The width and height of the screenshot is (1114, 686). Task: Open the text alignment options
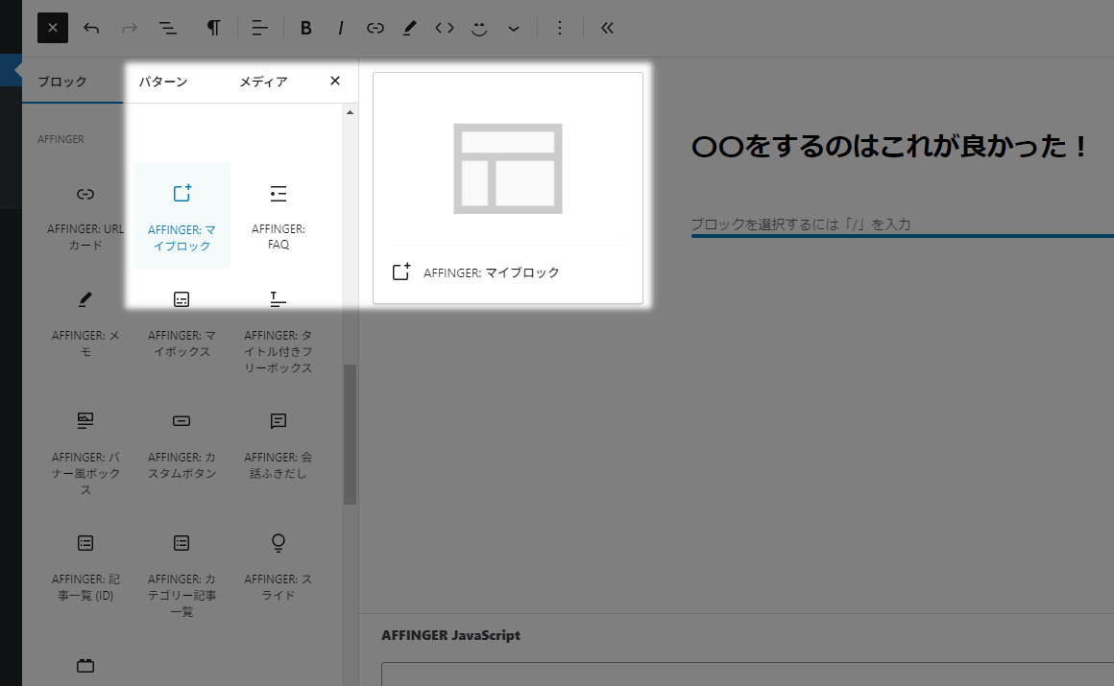pos(259,28)
